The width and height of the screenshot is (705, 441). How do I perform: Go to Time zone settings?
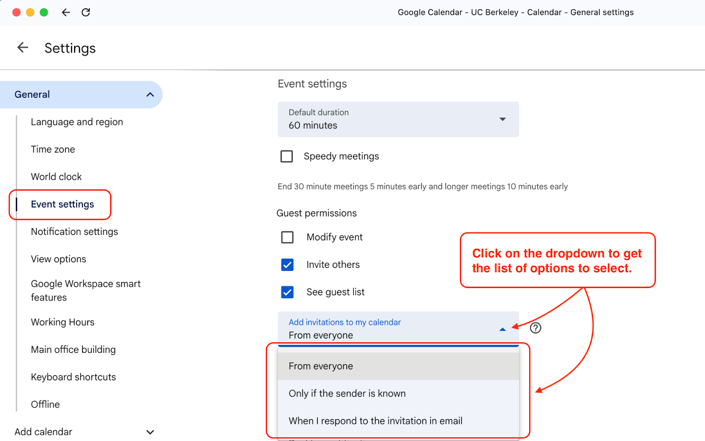coord(53,149)
